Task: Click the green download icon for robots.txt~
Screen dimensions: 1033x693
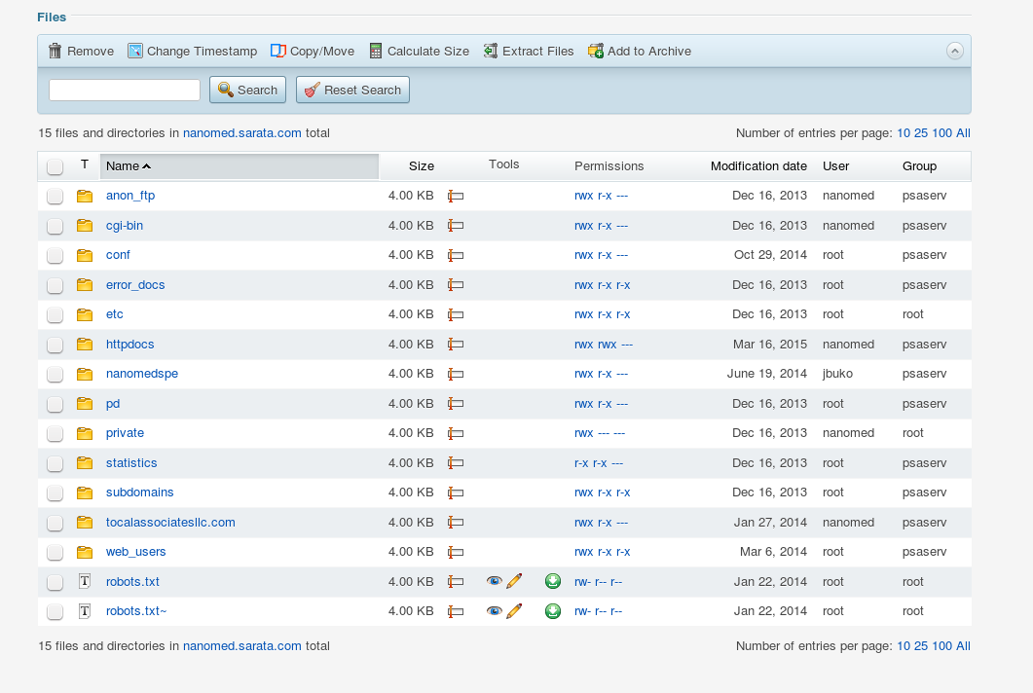Action: [x=553, y=611]
